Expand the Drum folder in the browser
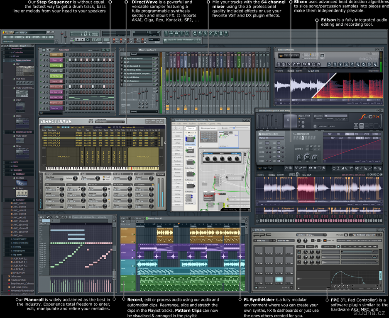 pos(16,56)
